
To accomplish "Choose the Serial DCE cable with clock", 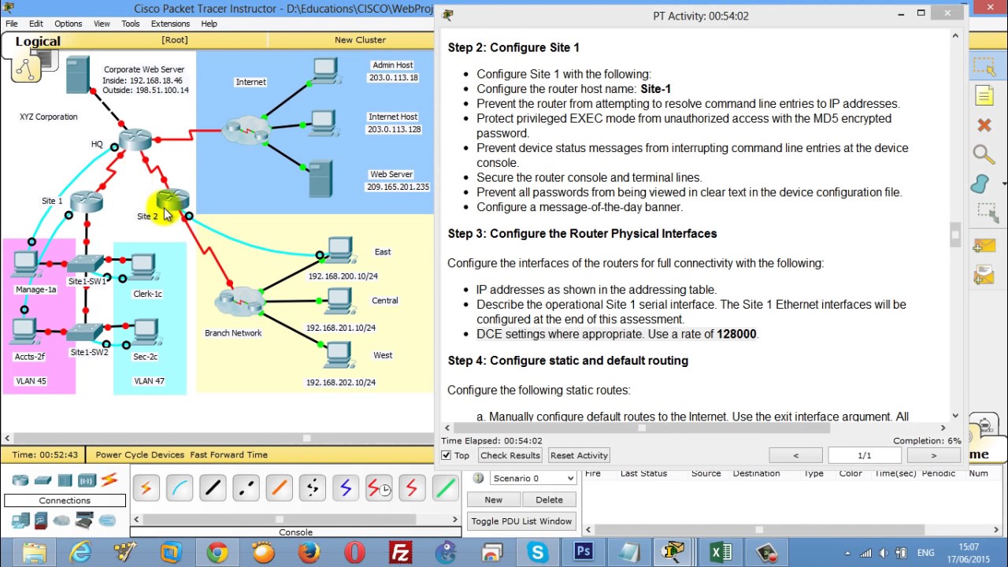I will pos(379,488).
